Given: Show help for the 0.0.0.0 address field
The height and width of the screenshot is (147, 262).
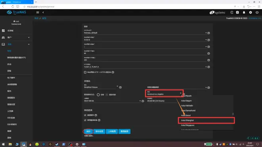Looking at the screenshot, I should click(x=208, y=40).
